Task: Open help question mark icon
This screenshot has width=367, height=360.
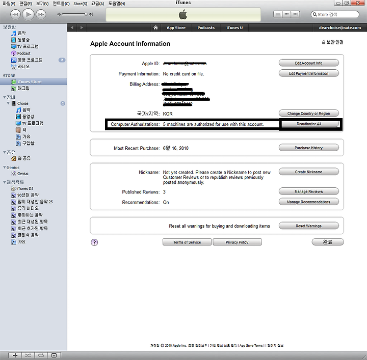Action: pos(94,242)
